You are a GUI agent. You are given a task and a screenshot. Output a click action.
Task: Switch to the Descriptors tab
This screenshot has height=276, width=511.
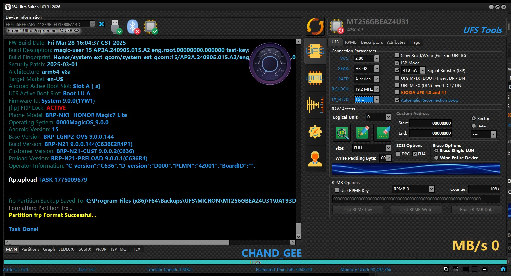point(371,42)
